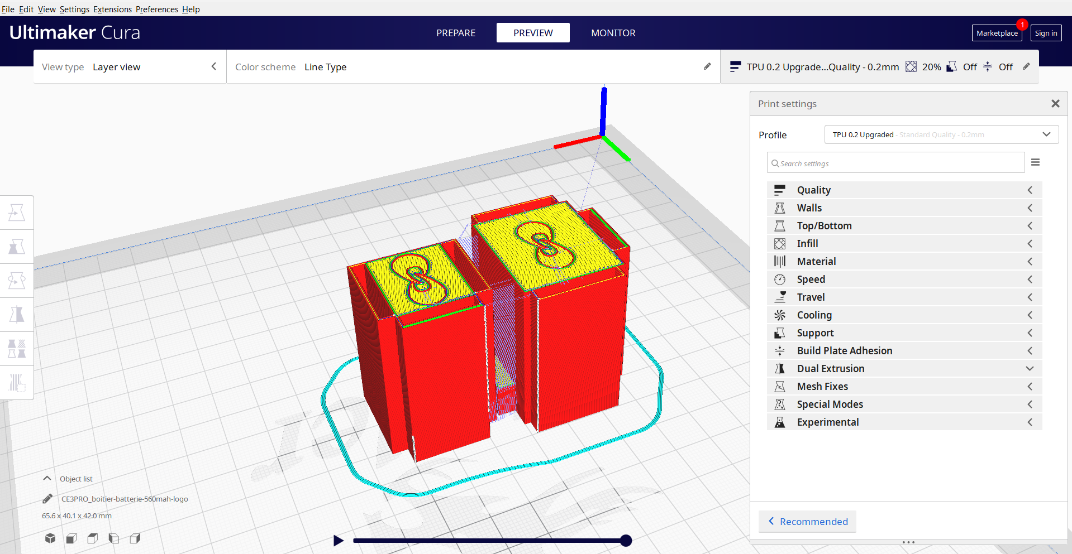Click the pencil icon to rename the print job
The image size is (1072, 554).
(47, 499)
